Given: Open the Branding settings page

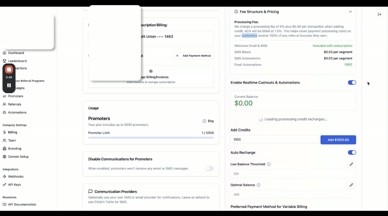Looking at the screenshot, I should pyautogui.click(x=15, y=149).
